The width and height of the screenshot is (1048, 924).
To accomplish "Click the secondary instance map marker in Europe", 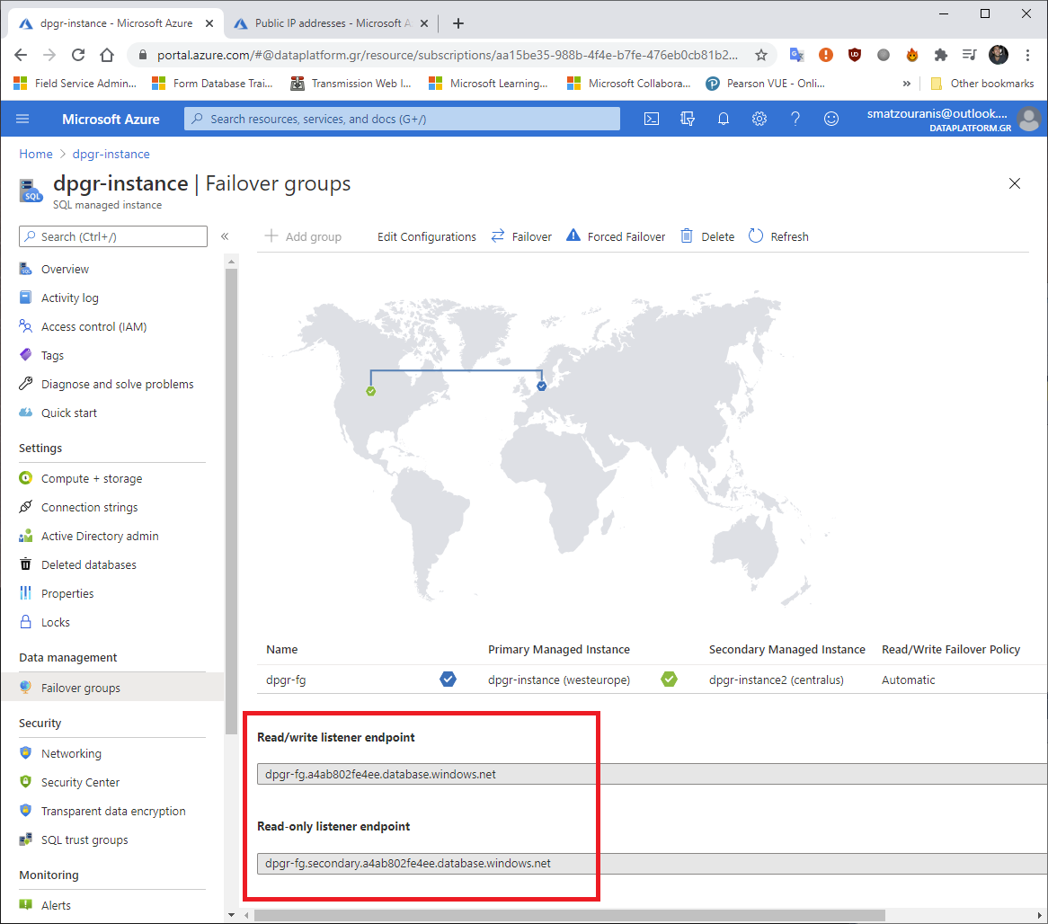I will (x=541, y=386).
